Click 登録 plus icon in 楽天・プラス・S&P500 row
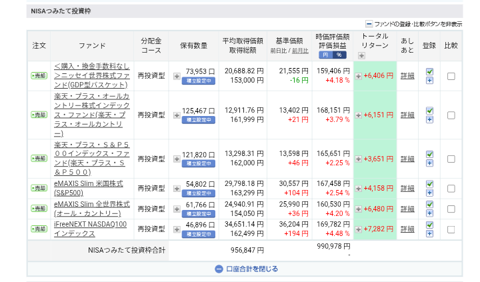The width and height of the screenshot is (480, 282). (429, 163)
